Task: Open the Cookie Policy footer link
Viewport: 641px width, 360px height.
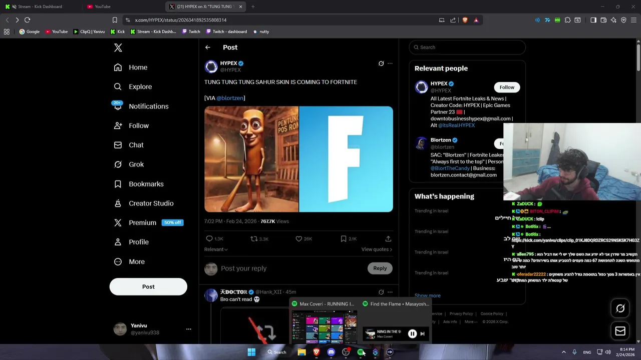Action: tap(492, 314)
